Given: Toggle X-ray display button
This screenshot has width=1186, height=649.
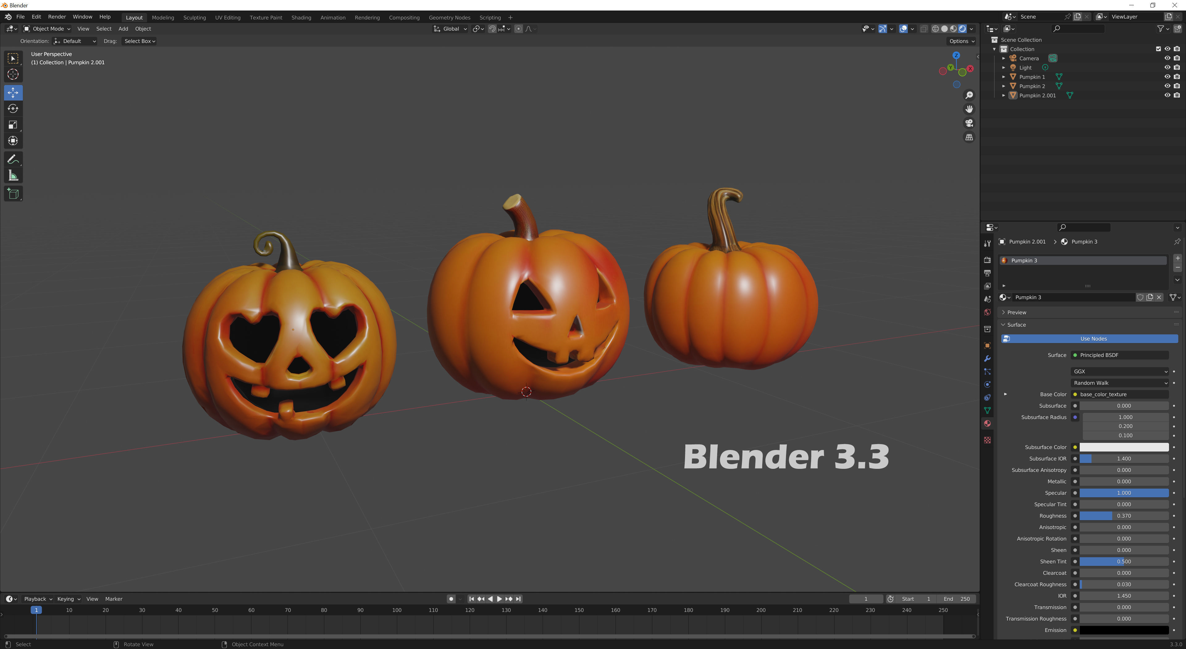Looking at the screenshot, I should (923, 28).
